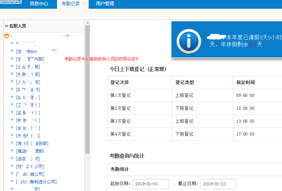Collapse the 在职人员 panel chevron

[x=6, y=26]
